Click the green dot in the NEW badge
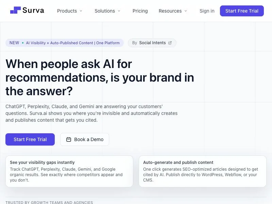The height and width of the screenshot is (204, 272). (23, 43)
